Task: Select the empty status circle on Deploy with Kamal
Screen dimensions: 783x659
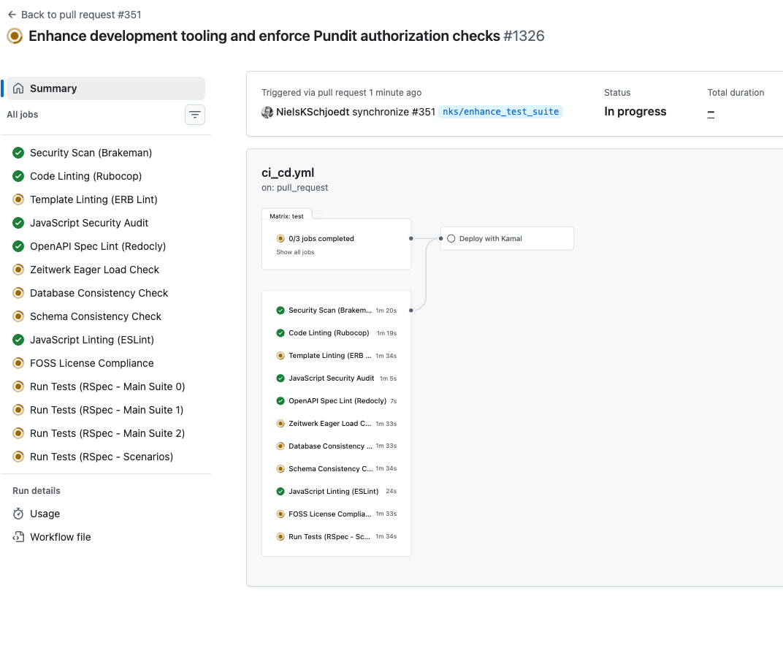Action: click(x=451, y=237)
